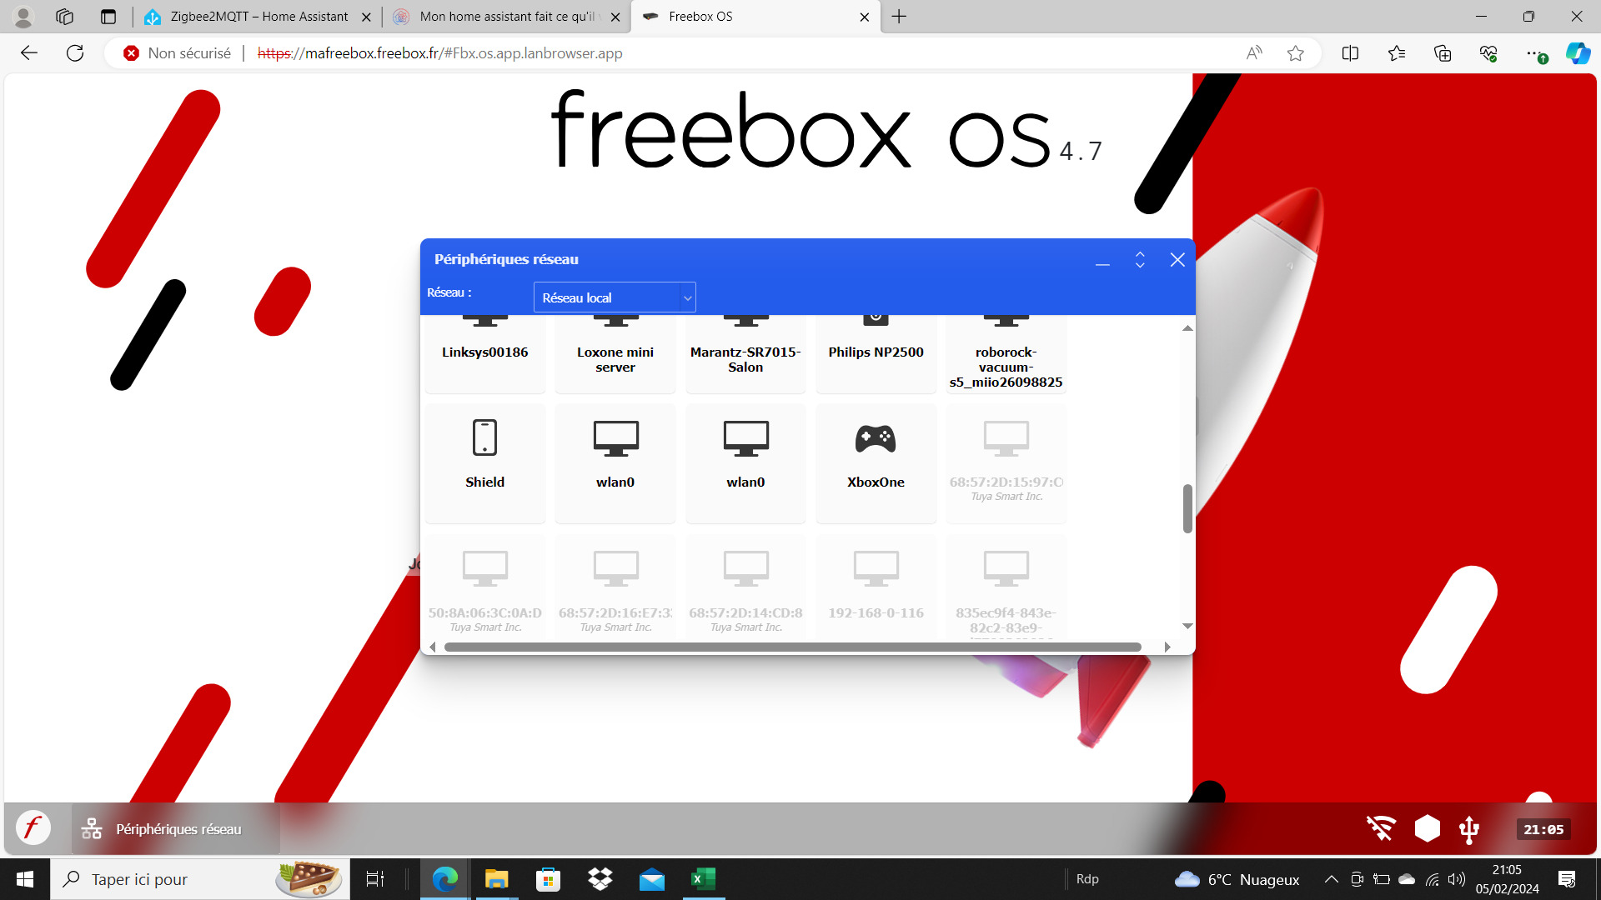The height and width of the screenshot is (900, 1601).
Task: Switch to the Freebox OS tab
Action: [x=755, y=17]
